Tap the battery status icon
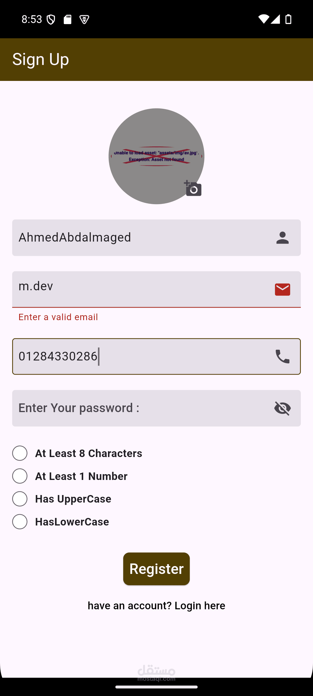 pos(288,19)
